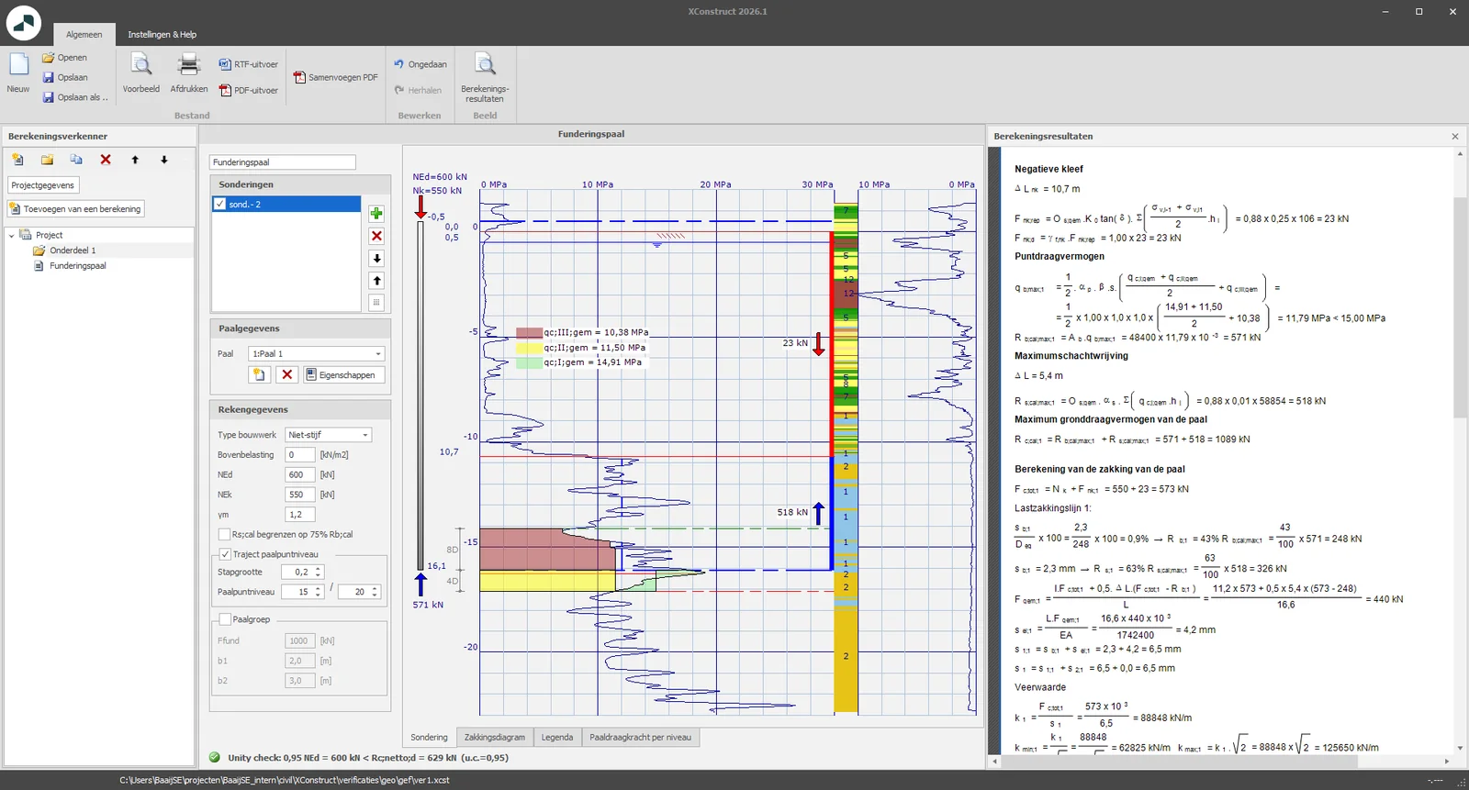Click the qc;III;gem red legend swatch
This screenshot has width=1469, height=790.
(529, 333)
